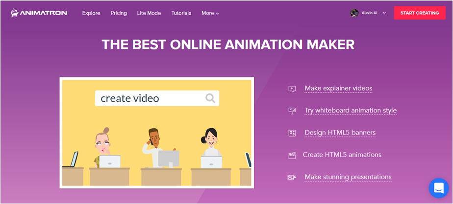
Task: Open the Create HTML5 animations link
Action: coord(342,155)
